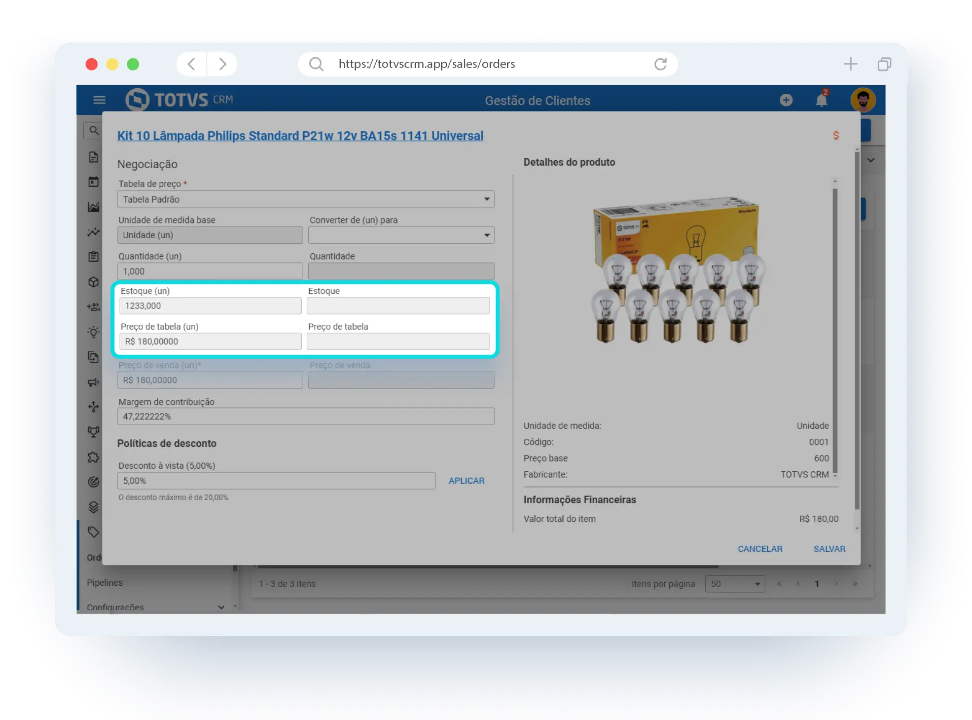The width and height of the screenshot is (972, 720).
Task: Click the Unidade de medida base field
Action: (x=210, y=235)
